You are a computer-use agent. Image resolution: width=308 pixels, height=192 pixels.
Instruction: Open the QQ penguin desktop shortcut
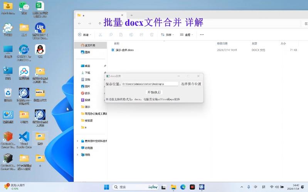point(40,51)
